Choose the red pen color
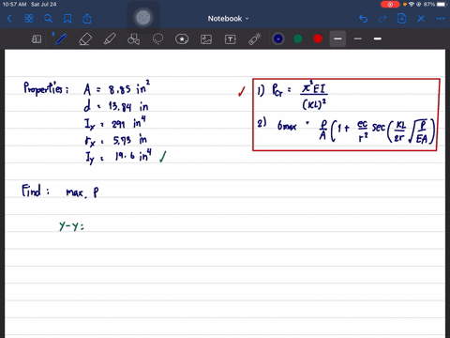Image resolution: width=450 pixels, height=338 pixels. 318,38
